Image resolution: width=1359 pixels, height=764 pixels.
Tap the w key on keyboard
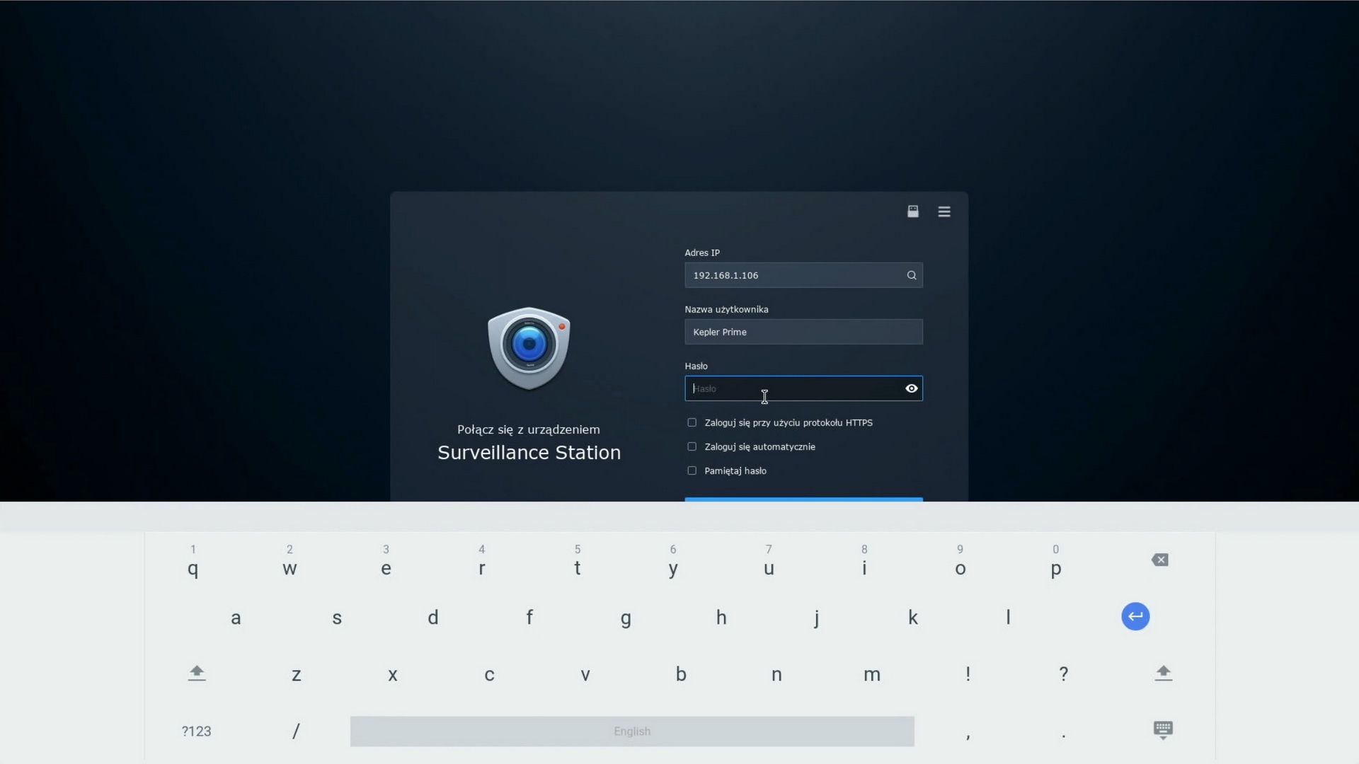(x=289, y=568)
